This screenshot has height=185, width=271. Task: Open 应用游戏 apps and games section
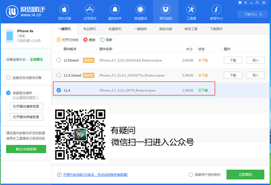click(90, 12)
